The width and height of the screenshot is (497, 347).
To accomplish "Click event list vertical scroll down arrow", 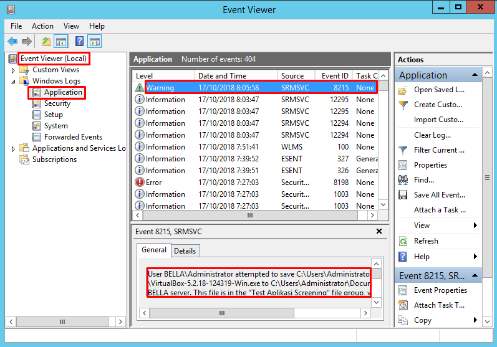I will coord(384,204).
